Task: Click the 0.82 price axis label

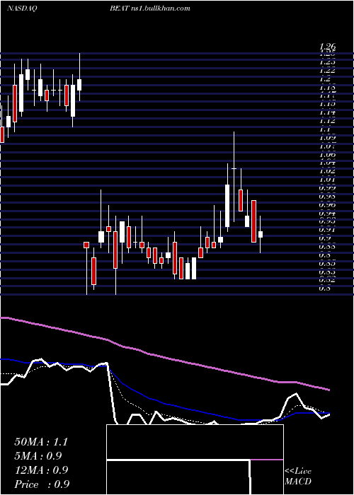Action: 328,280
